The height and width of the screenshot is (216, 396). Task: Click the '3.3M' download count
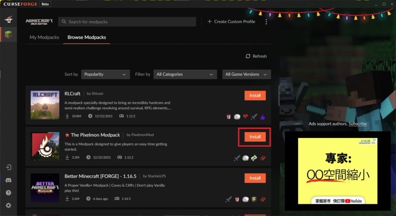coord(76,157)
